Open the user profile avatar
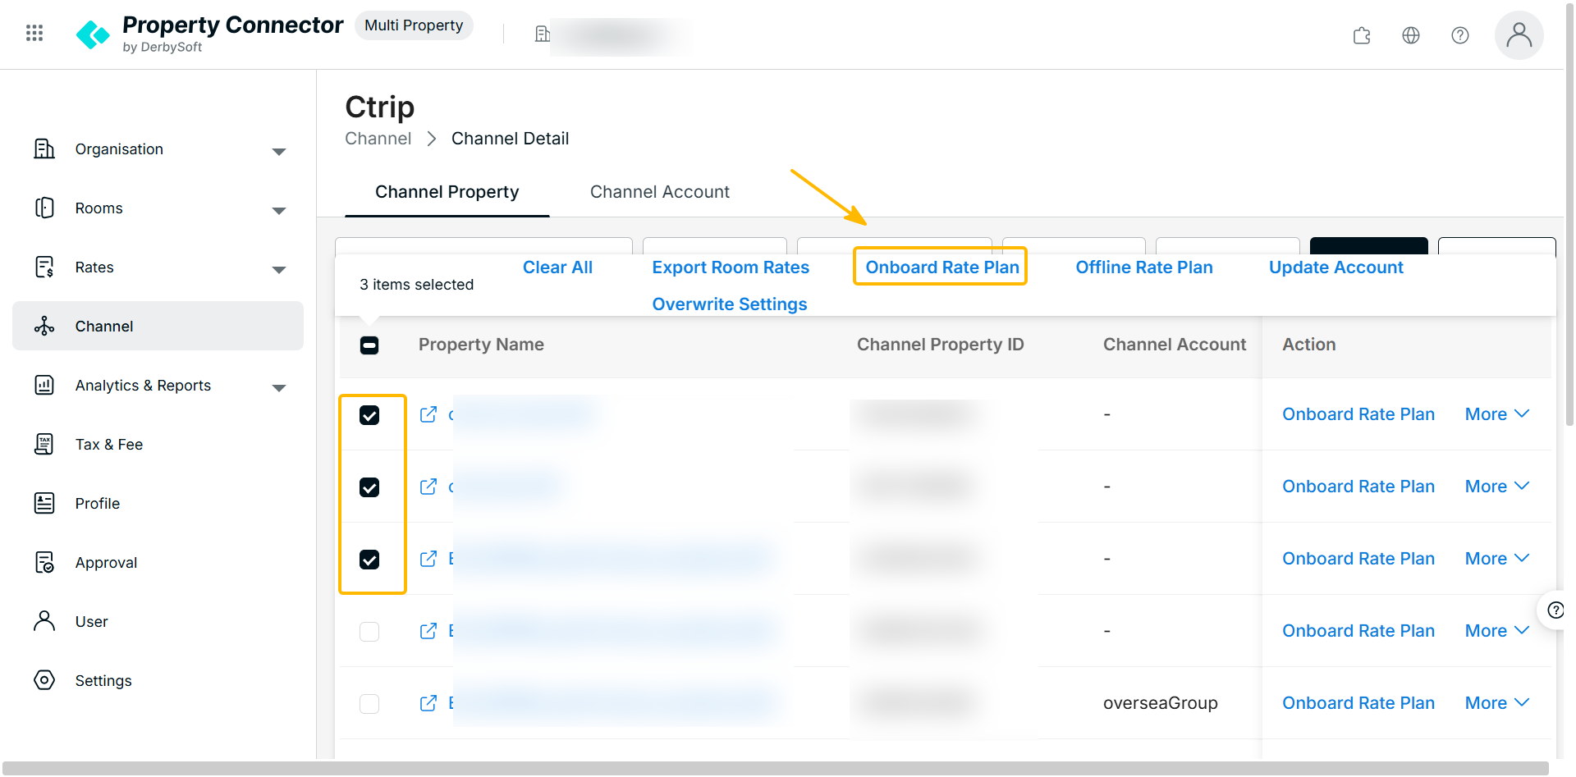This screenshot has width=1576, height=777. 1519,34
